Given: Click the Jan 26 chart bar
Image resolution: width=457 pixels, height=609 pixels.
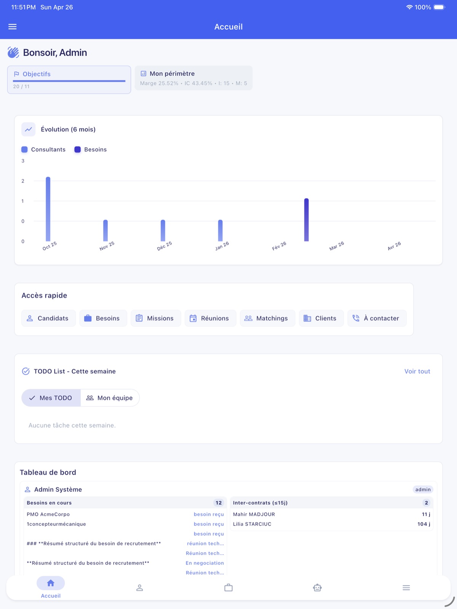Looking at the screenshot, I should click(x=220, y=230).
